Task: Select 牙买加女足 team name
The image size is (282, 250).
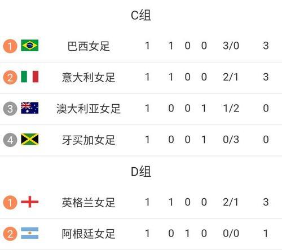Action: coord(89,140)
